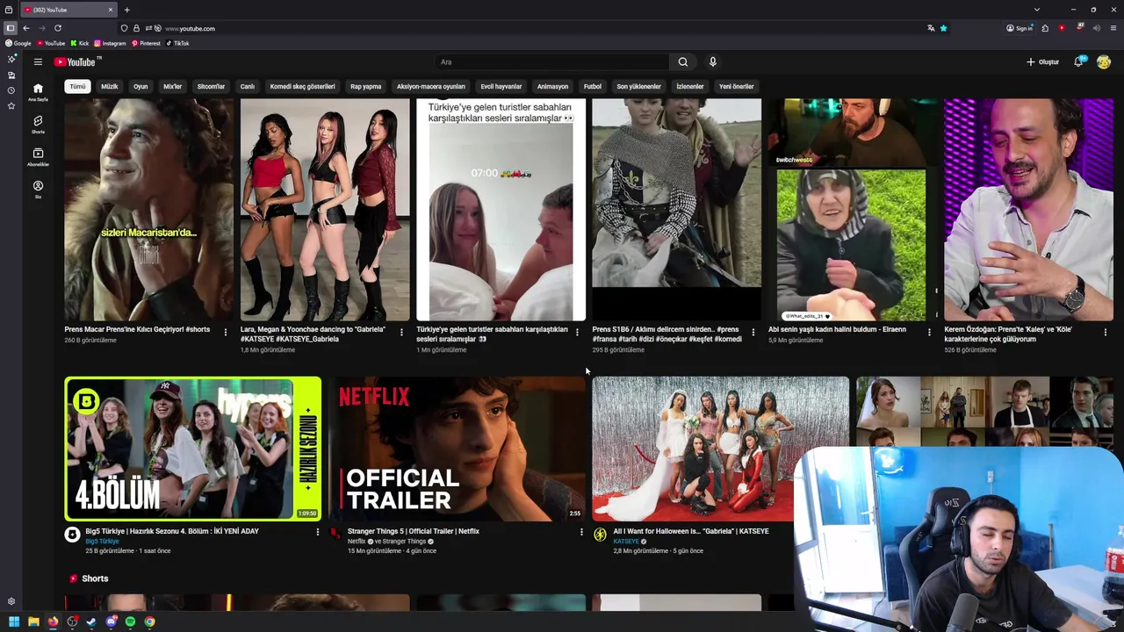1124x632 pixels.
Task: Open Steam from the taskbar
Action: [x=91, y=621]
